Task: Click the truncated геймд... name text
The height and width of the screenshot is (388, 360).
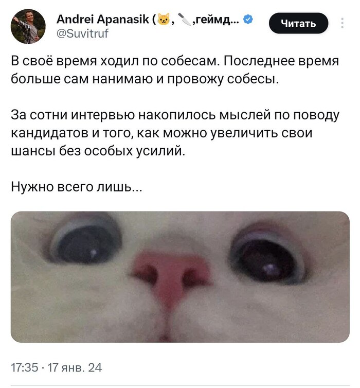Action: [x=215, y=20]
